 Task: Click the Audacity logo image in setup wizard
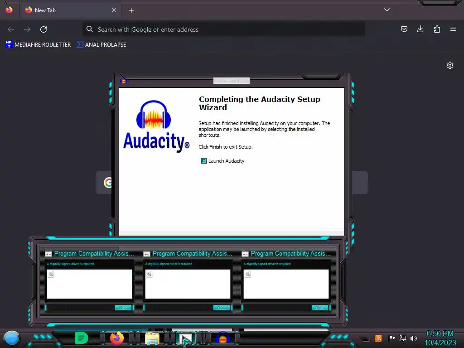[156, 126]
